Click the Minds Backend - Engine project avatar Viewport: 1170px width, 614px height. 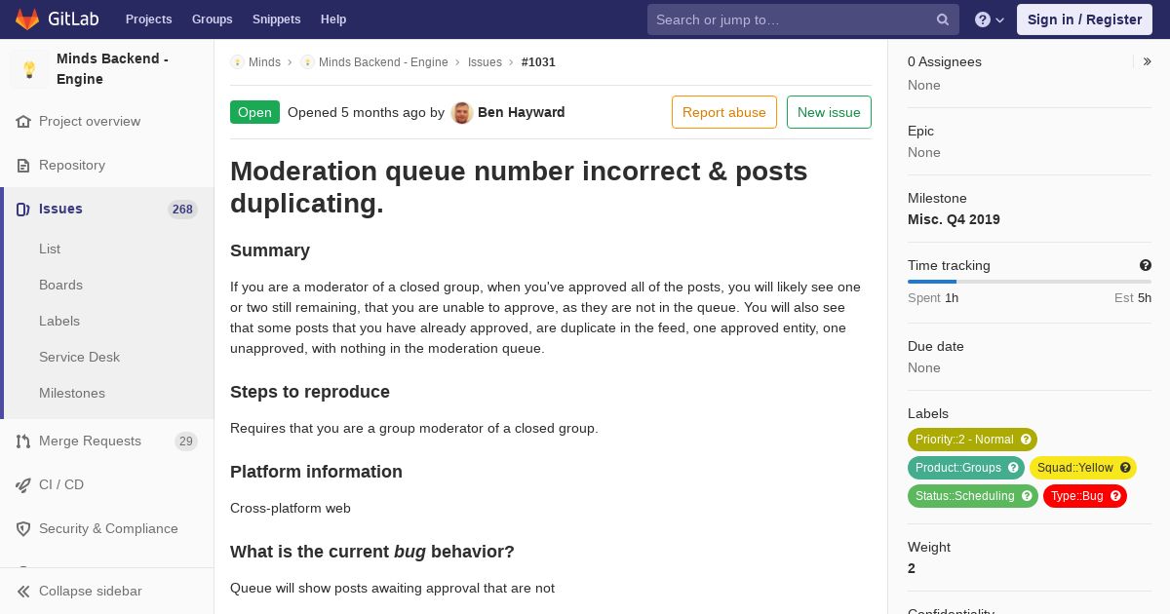click(x=29, y=69)
